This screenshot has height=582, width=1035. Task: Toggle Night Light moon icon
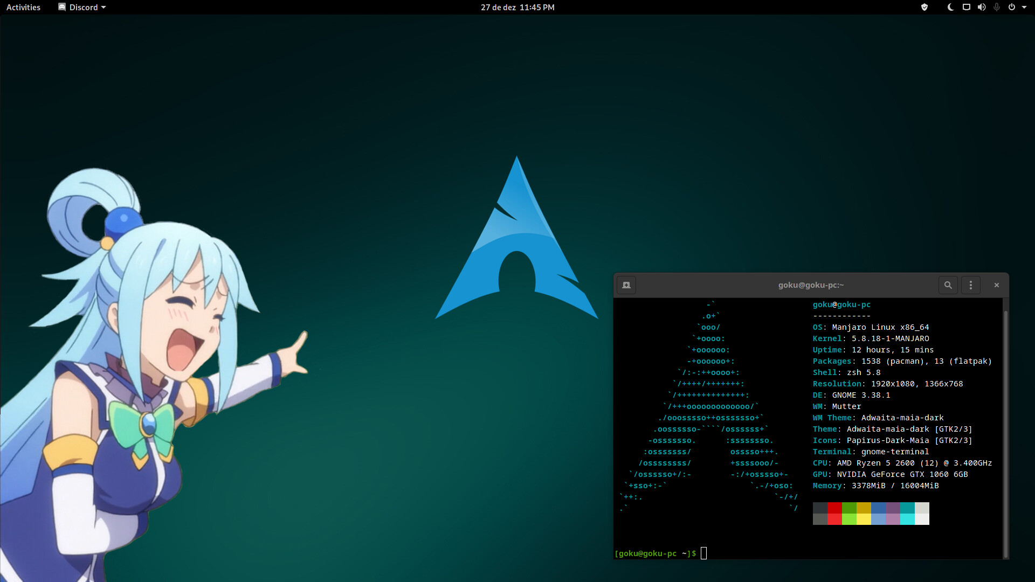pyautogui.click(x=950, y=7)
